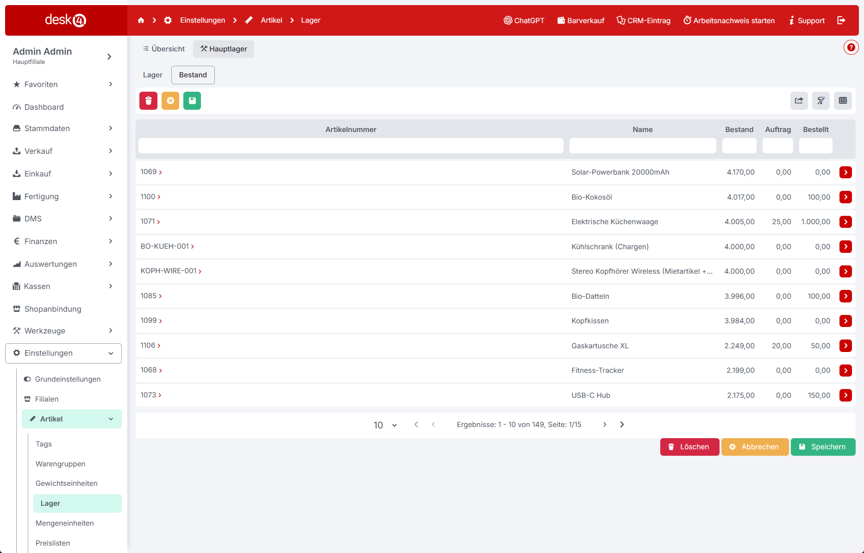Open row arrow for Solar-Powerbank 20000mAh

pyautogui.click(x=845, y=172)
